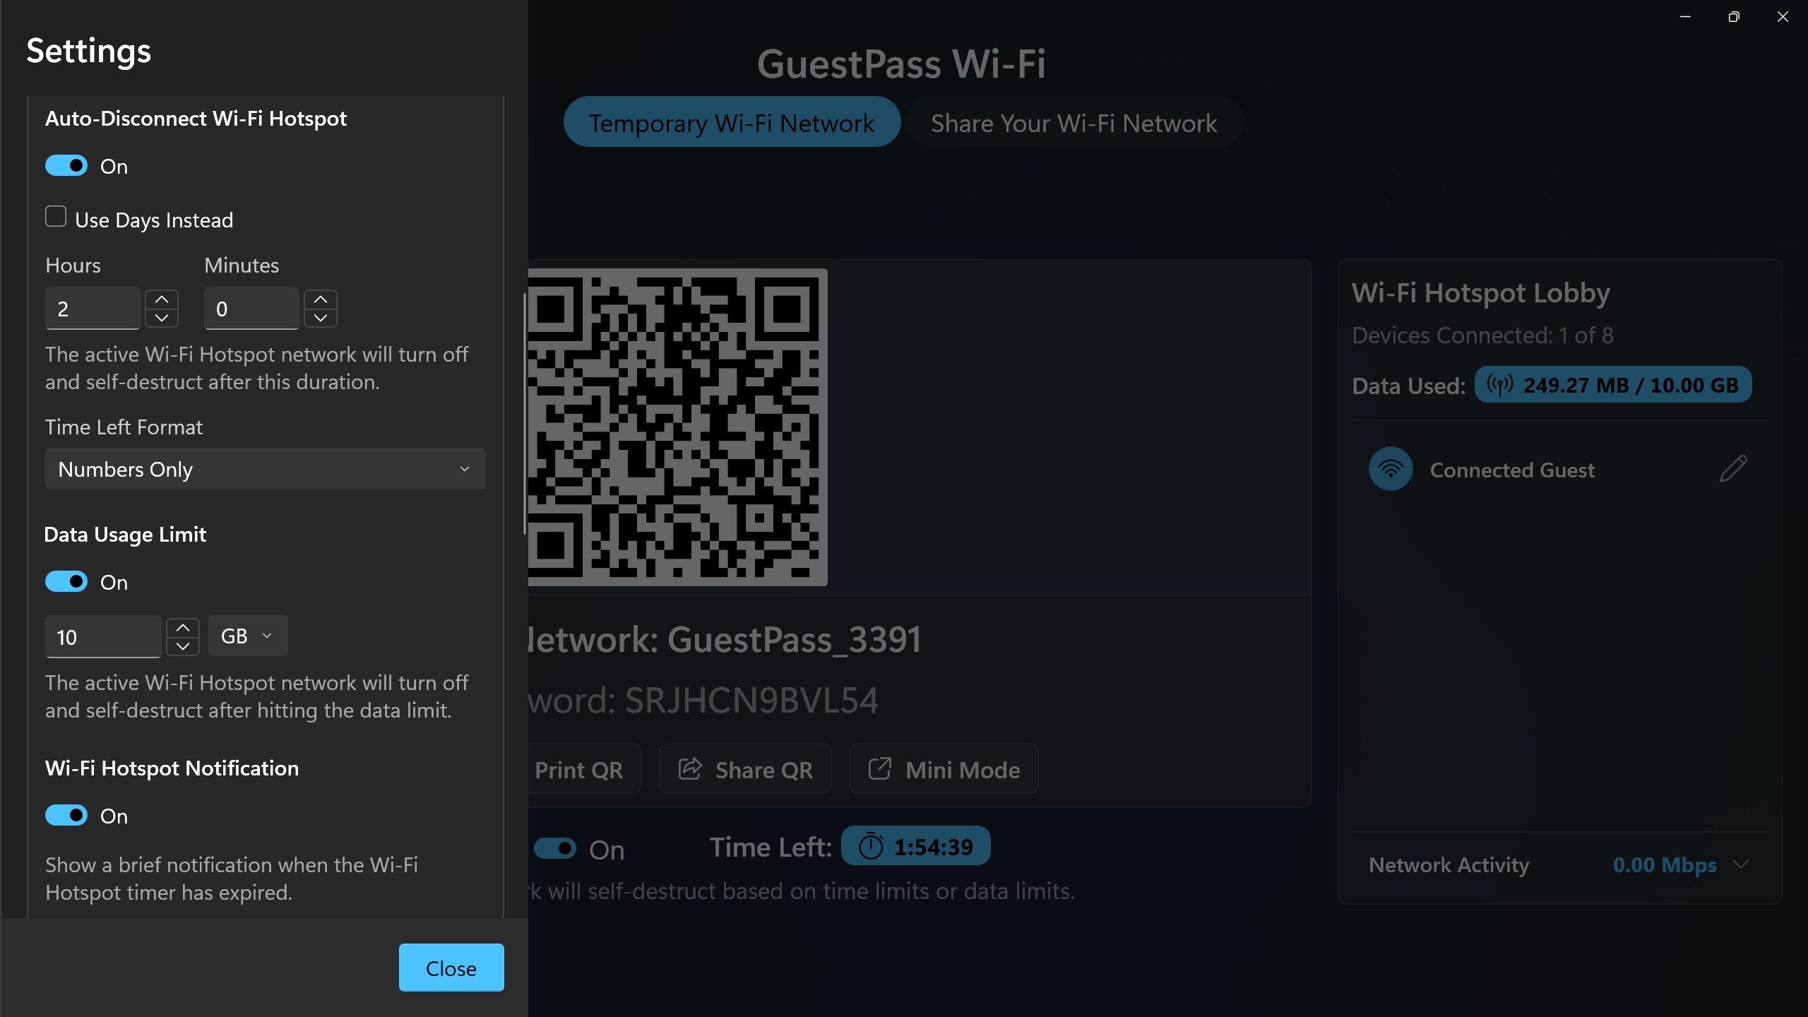Decrease Minutes with the down arrow
1808x1017 pixels.
(321, 318)
